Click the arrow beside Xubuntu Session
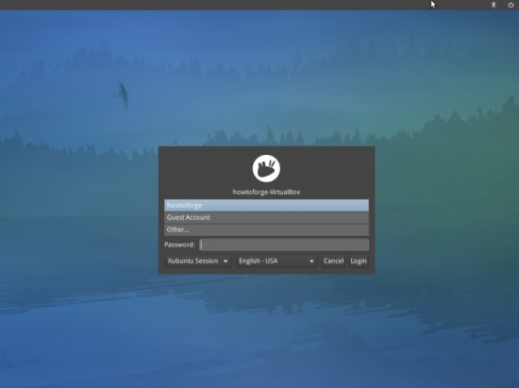The image size is (519, 388). tap(226, 261)
